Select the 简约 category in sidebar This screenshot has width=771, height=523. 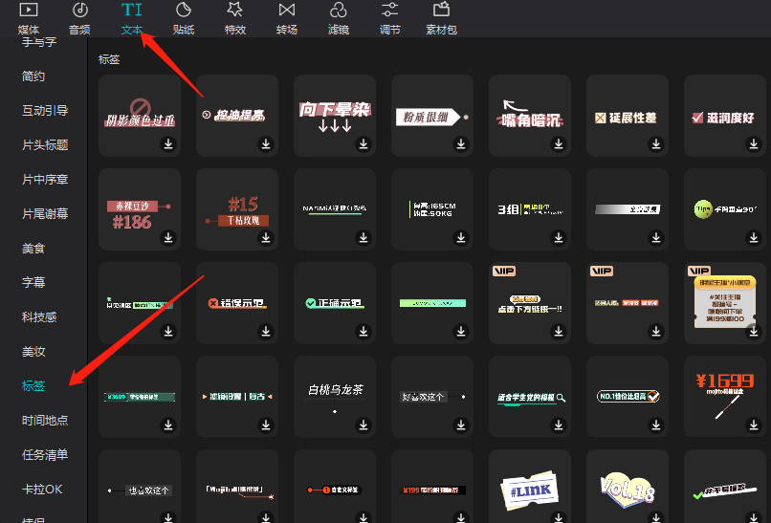click(x=33, y=76)
